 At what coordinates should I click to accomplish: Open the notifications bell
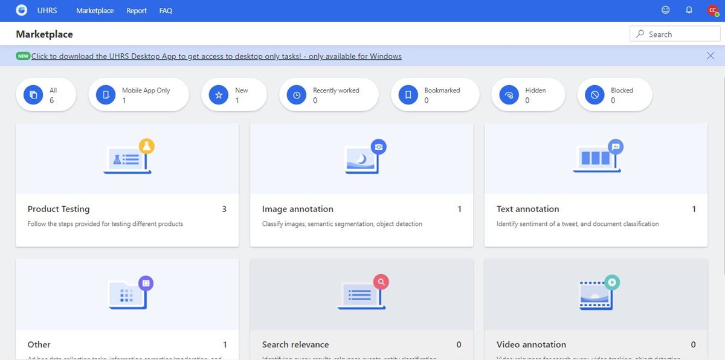[689, 10]
